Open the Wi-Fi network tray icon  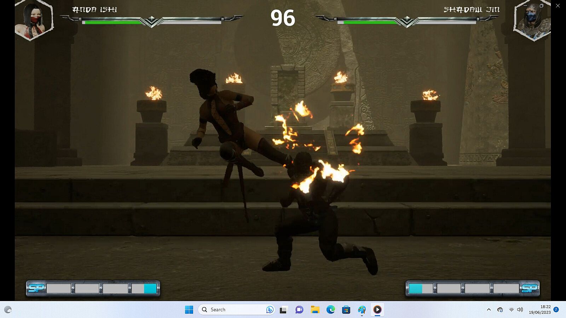coord(511,310)
